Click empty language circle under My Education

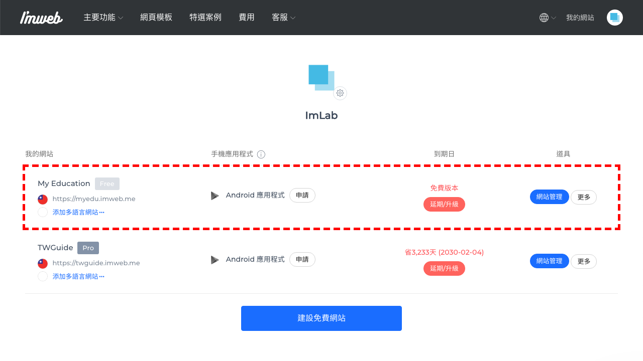(x=43, y=212)
